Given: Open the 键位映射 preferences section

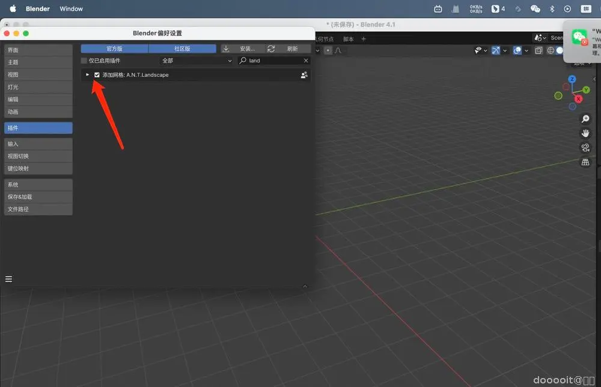Looking at the screenshot, I should pyautogui.click(x=38, y=169).
